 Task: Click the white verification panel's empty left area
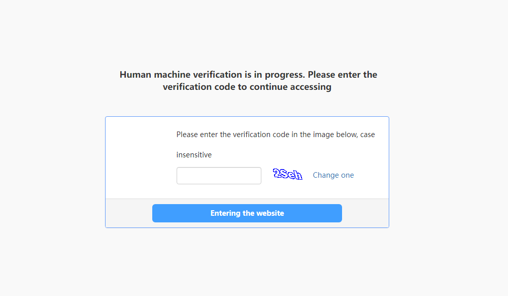click(141, 157)
